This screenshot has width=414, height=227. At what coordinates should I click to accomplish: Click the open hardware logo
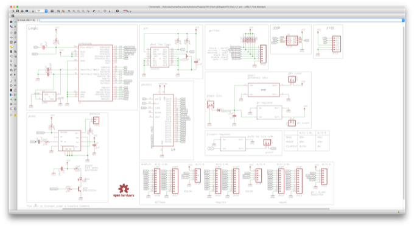124,190
